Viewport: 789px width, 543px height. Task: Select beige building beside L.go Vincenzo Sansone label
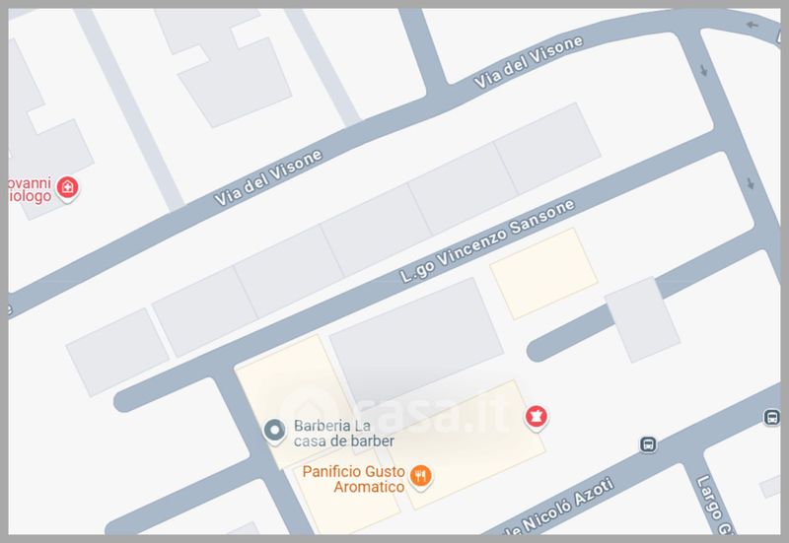[x=544, y=274]
